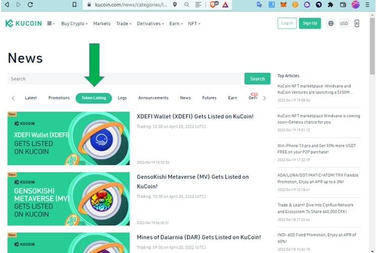Open the Google Translate extension icon
Image resolution: width=377 pixels, height=253 pixels.
pos(259,5)
